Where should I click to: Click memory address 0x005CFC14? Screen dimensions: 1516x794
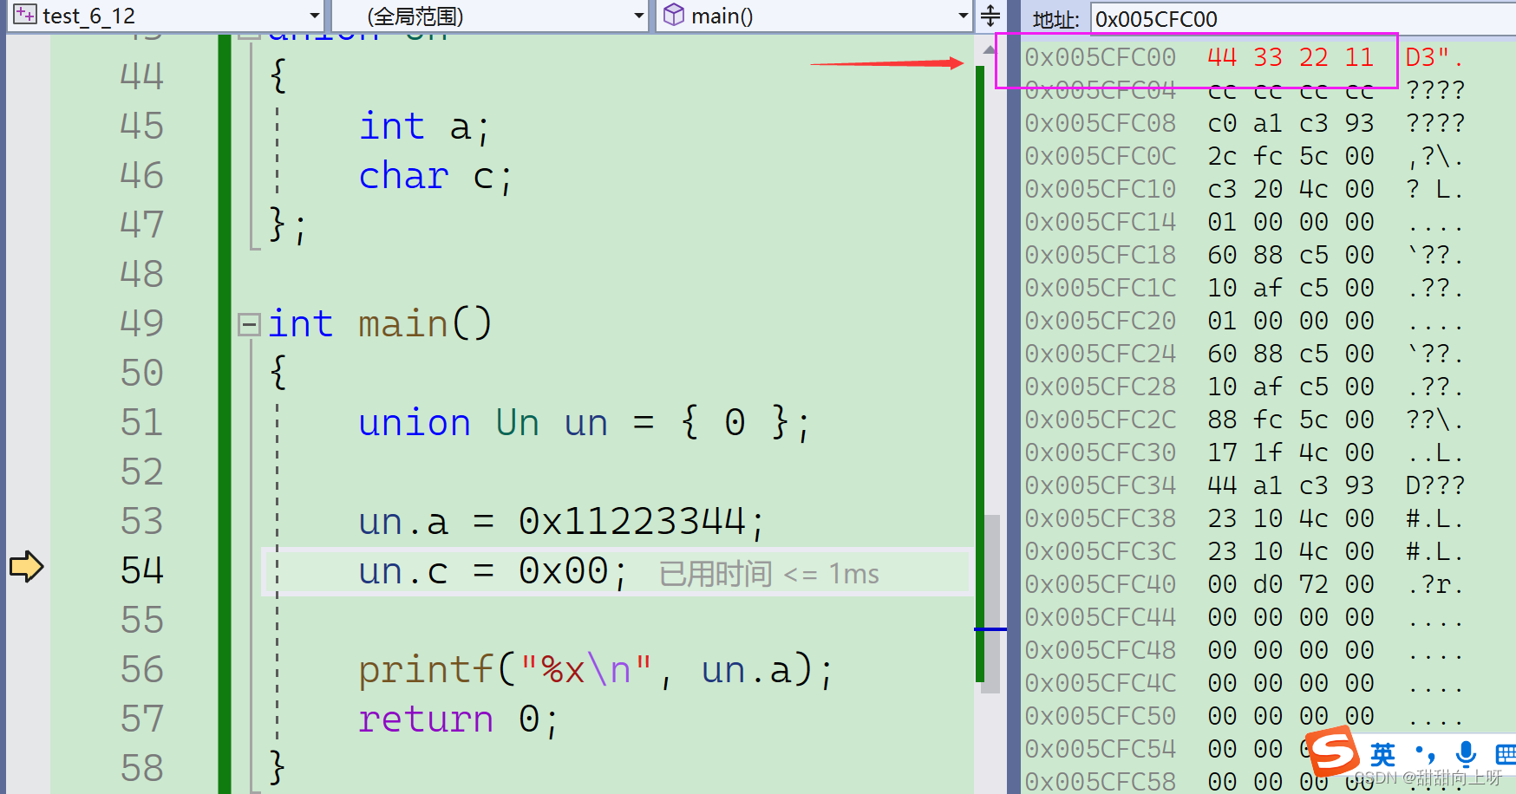1100,222
